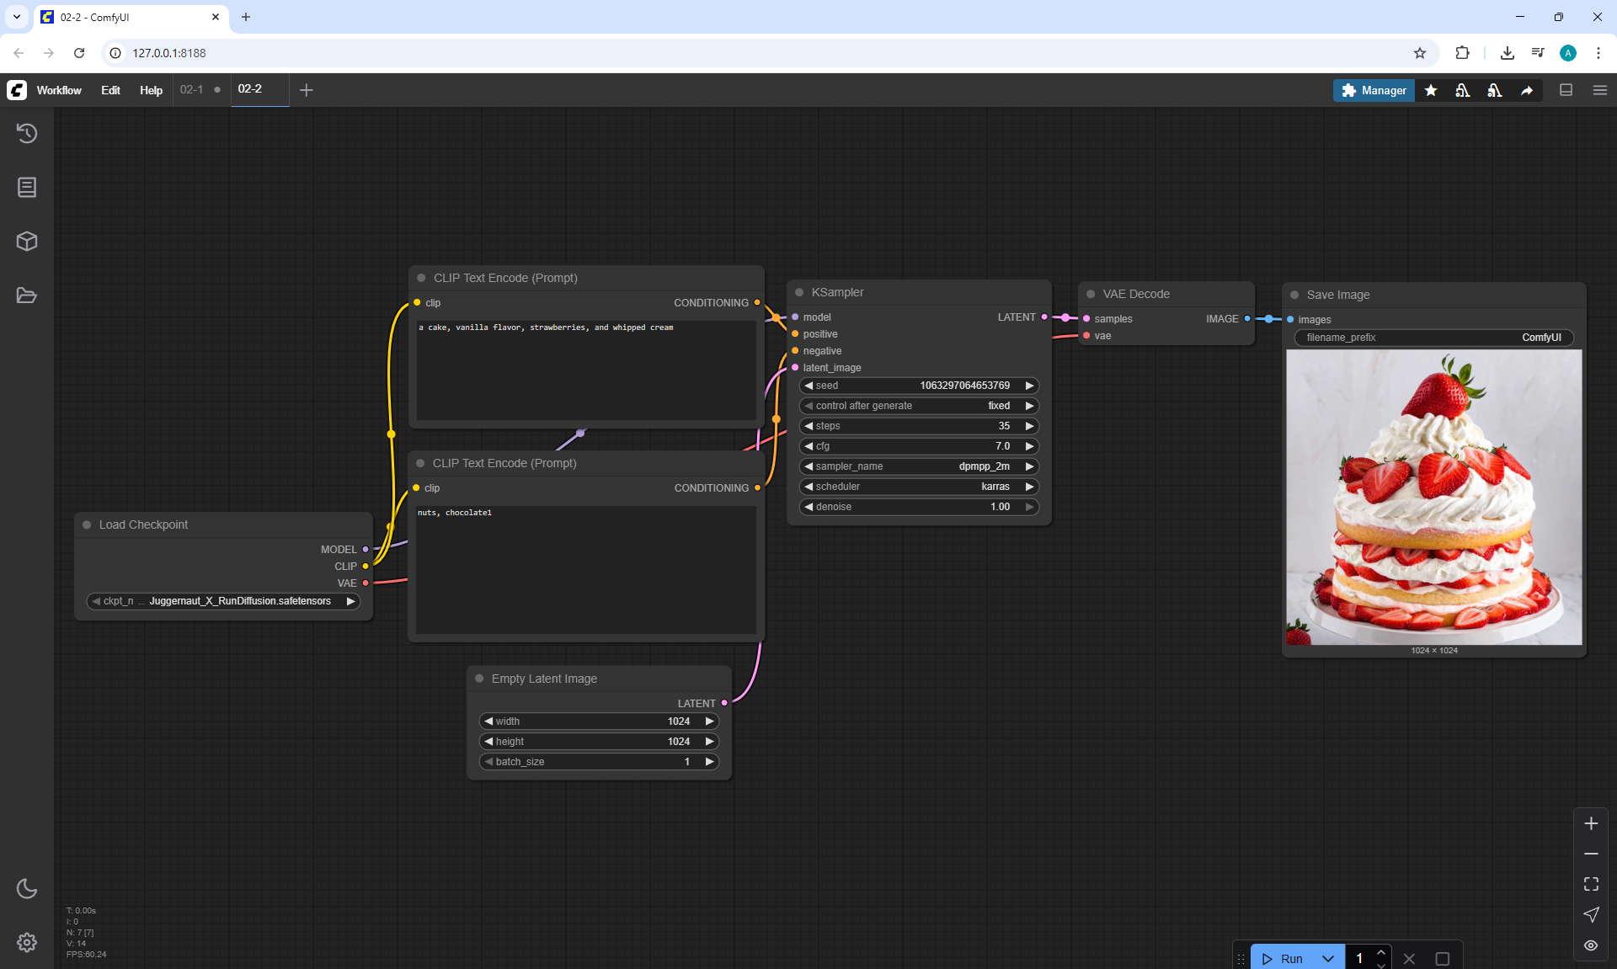Open the model library cube icon
The width and height of the screenshot is (1617, 969).
coord(27,242)
